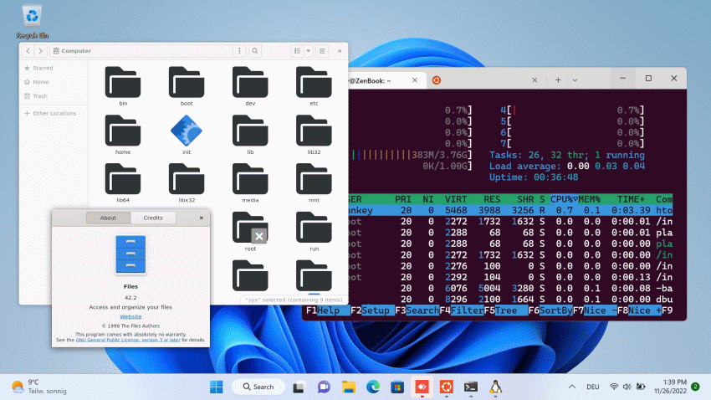This screenshot has height=400, width=711.
Task: Expand view options dropdown arrow in Files
Action: [309, 51]
